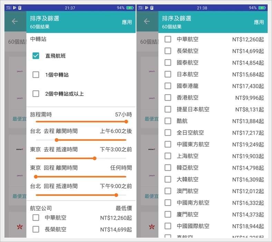Check the 全日空航空 checkbox
Viewport: 272px width, 242px height.
pyautogui.click(x=168, y=132)
